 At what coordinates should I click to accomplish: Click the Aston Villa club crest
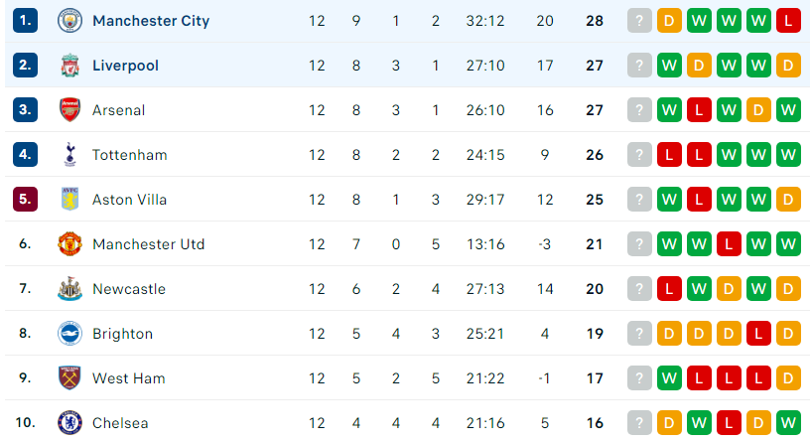coord(69,200)
